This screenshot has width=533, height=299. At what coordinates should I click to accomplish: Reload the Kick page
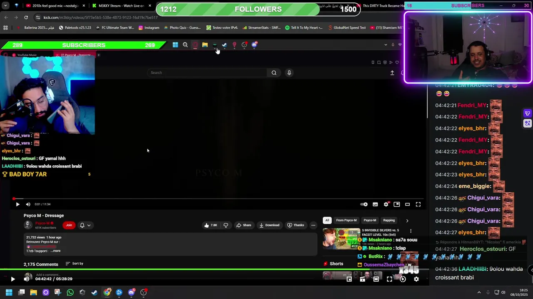pyautogui.click(x=26, y=17)
